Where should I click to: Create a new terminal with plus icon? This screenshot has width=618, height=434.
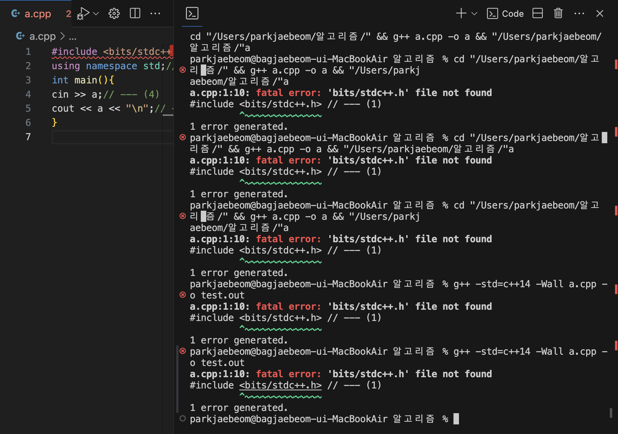click(461, 13)
